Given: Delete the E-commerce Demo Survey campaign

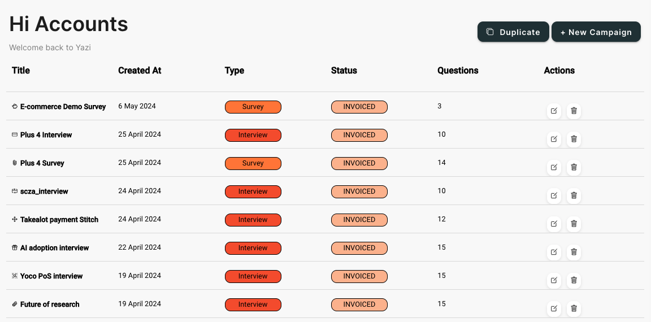Looking at the screenshot, I should [574, 111].
